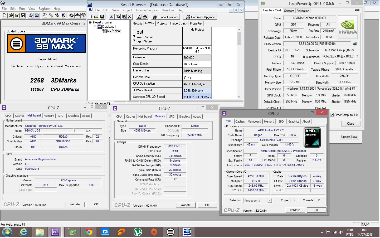
Task: Click the GPU-Z screenshot camera icon
Action: pos(357,10)
